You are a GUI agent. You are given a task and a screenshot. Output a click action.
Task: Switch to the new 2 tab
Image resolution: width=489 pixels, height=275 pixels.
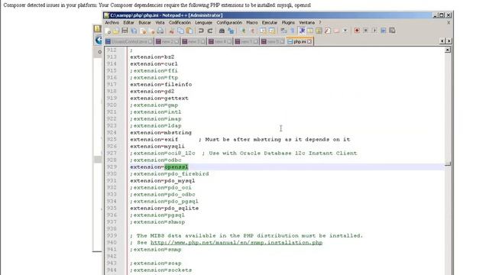[167, 41]
